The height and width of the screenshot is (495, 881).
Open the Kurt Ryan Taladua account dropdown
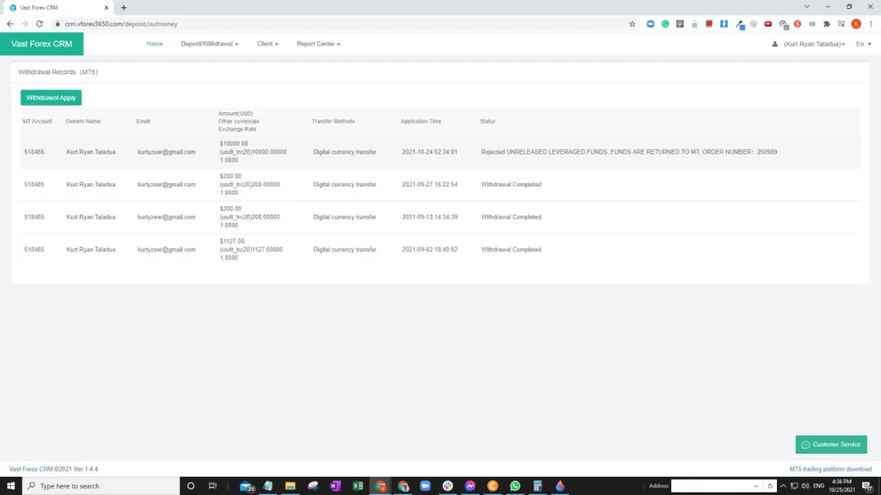[x=812, y=44]
